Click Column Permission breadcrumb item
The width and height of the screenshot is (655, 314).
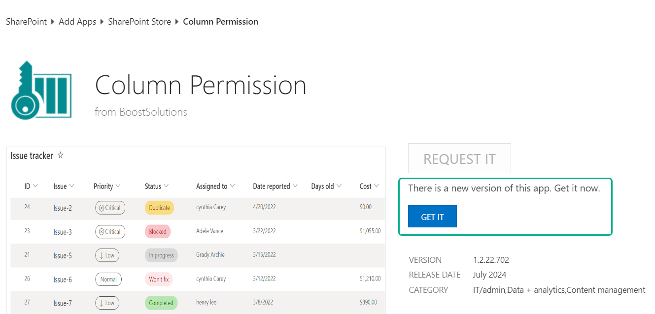pyautogui.click(x=220, y=22)
